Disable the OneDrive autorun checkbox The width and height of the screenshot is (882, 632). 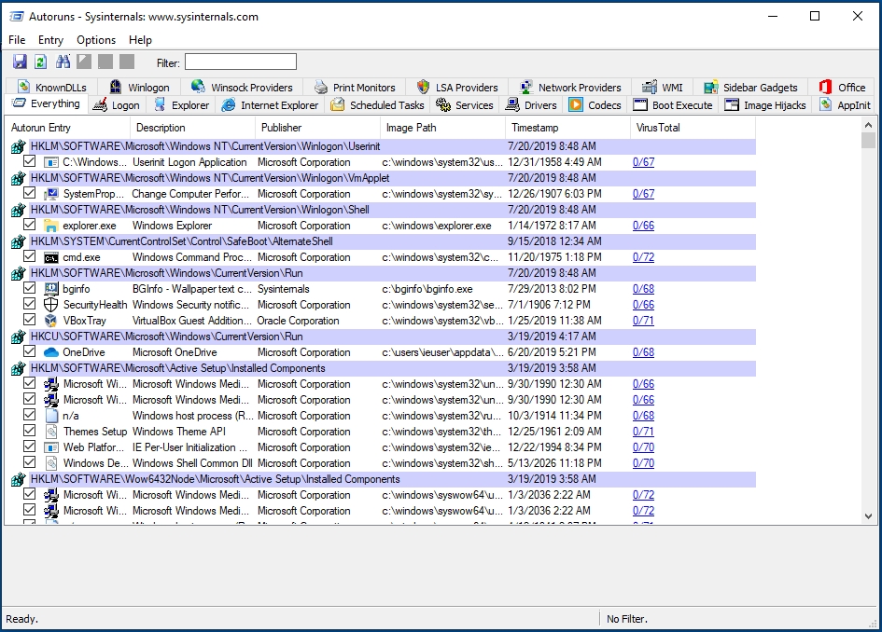pyautogui.click(x=30, y=352)
